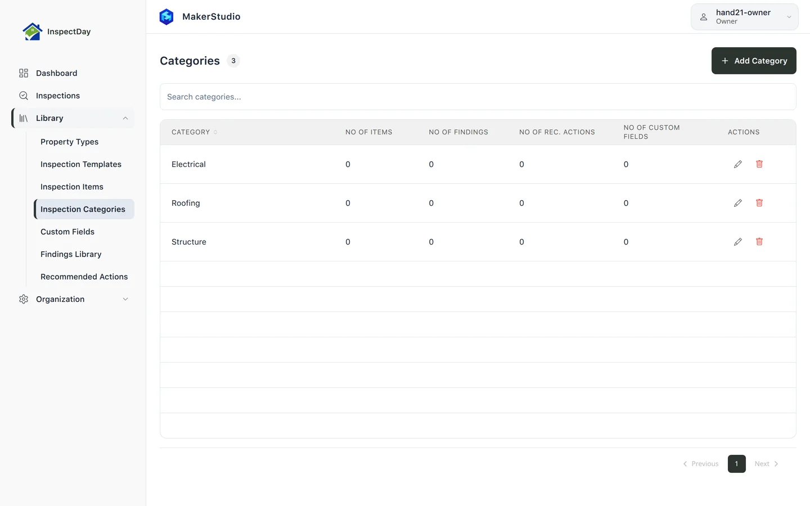
Task: Delete the Electrical category with trash icon
Action: pyautogui.click(x=759, y=164)
